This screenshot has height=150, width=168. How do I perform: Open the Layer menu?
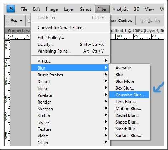[69, 9]
